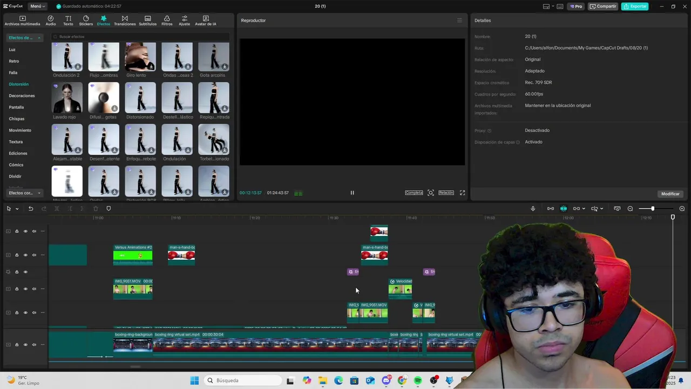Open the Subtítulos tab
This screenshot has height=389, width=691.
[x=147, y=21]
